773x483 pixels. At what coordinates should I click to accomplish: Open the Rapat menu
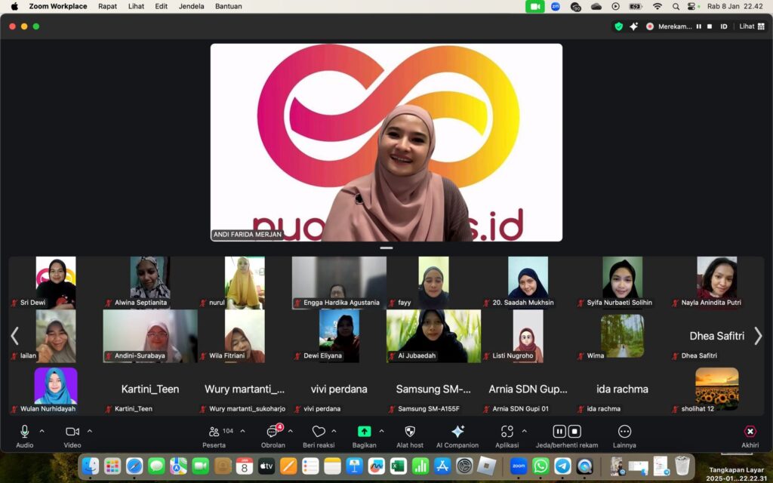coord(107,6)
